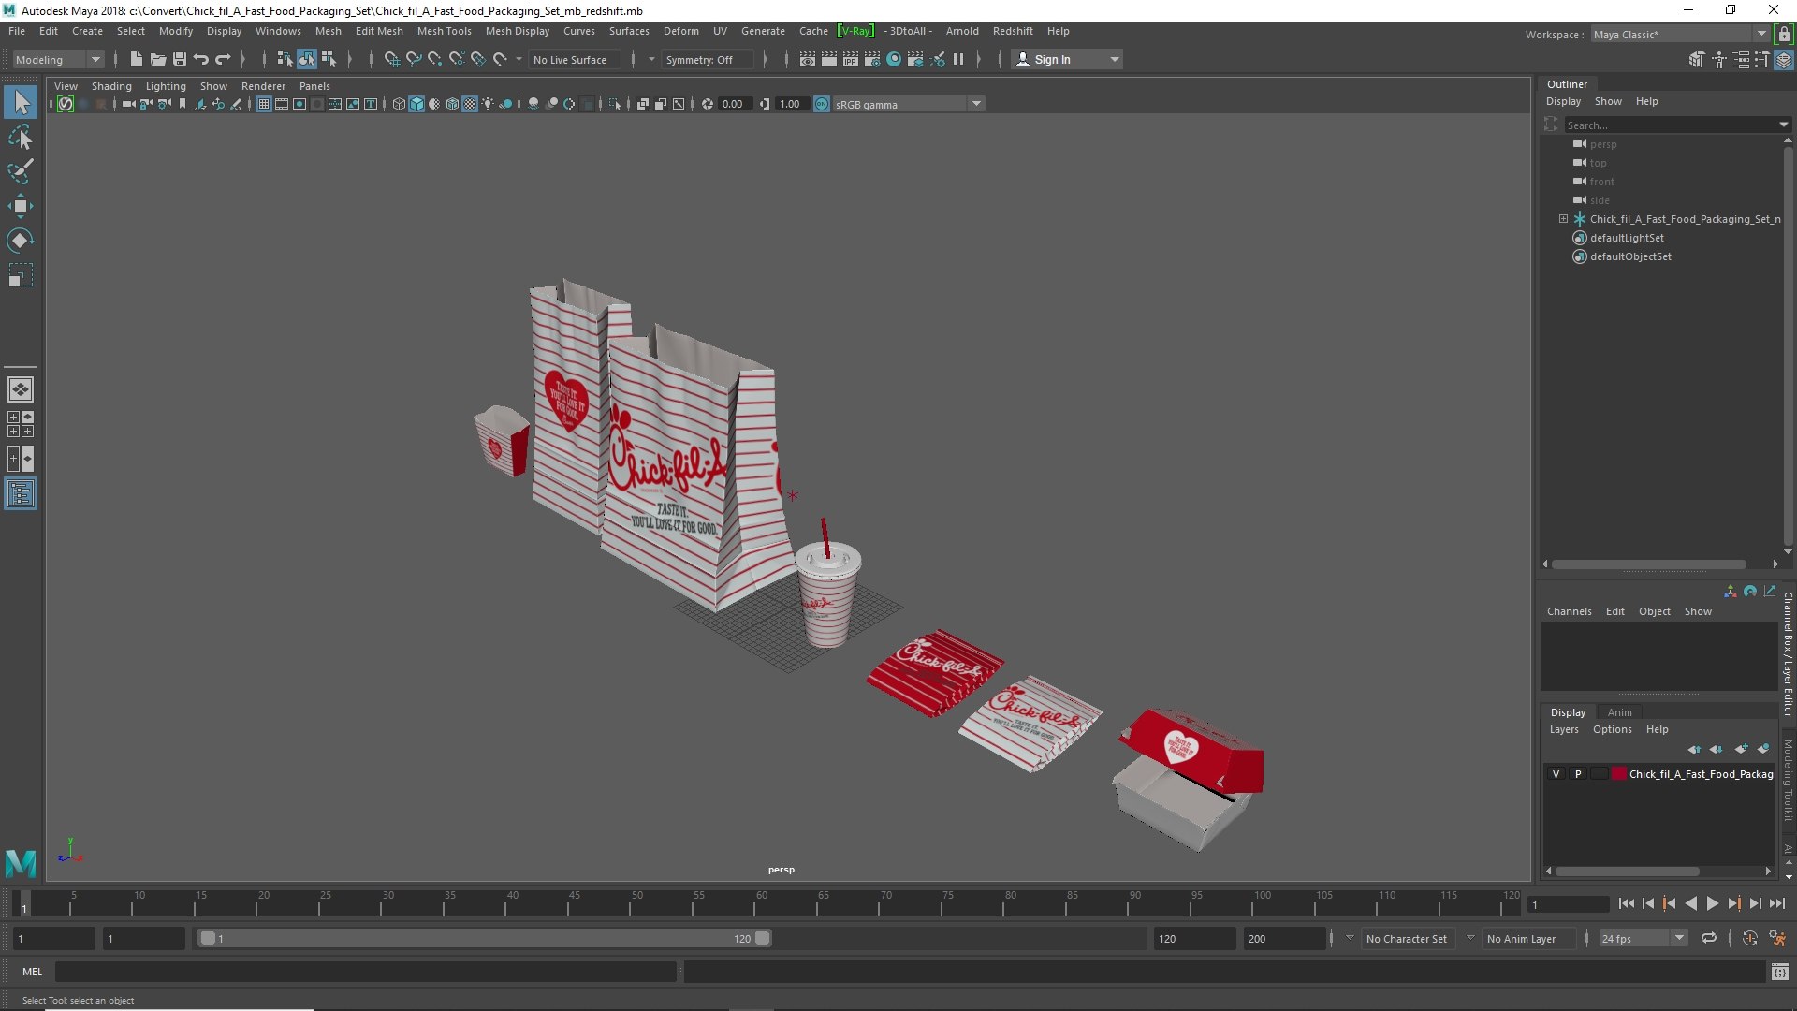Open the viewport Shading menu

[111, 86]
